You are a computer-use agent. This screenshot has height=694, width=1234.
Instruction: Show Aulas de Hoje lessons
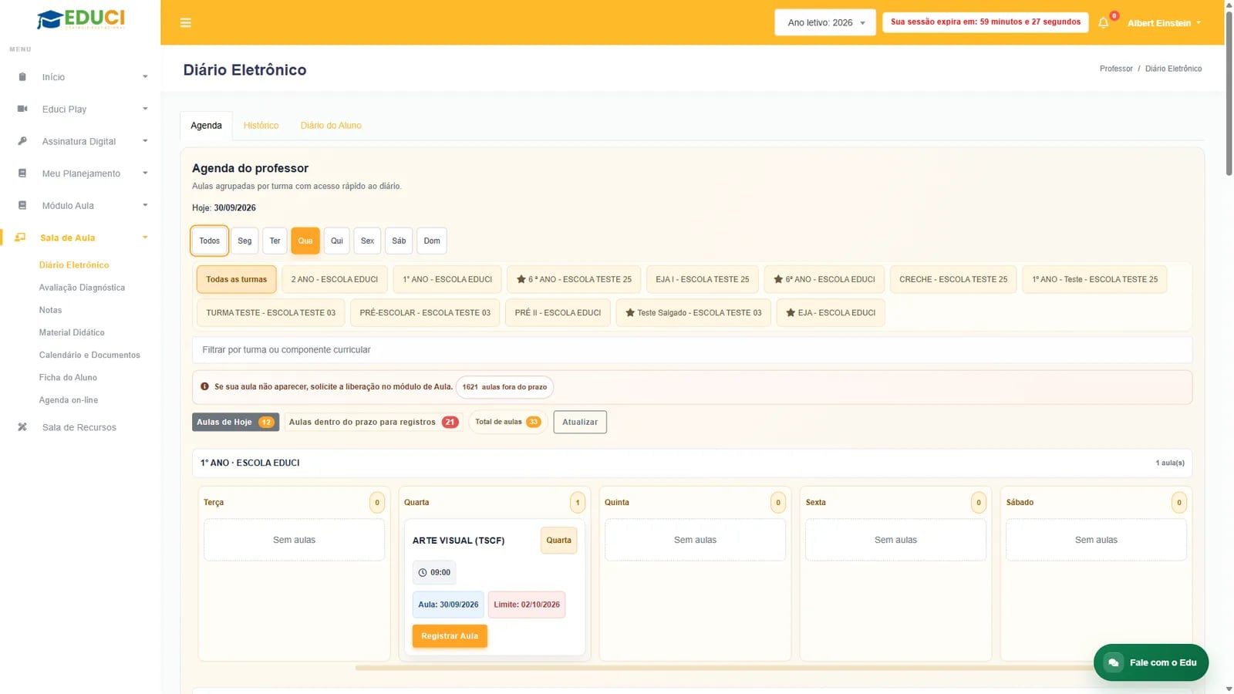point(235,422)
